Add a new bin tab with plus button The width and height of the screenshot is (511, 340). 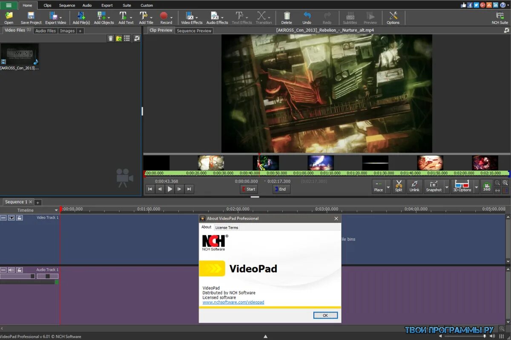(x=80, y=31)
